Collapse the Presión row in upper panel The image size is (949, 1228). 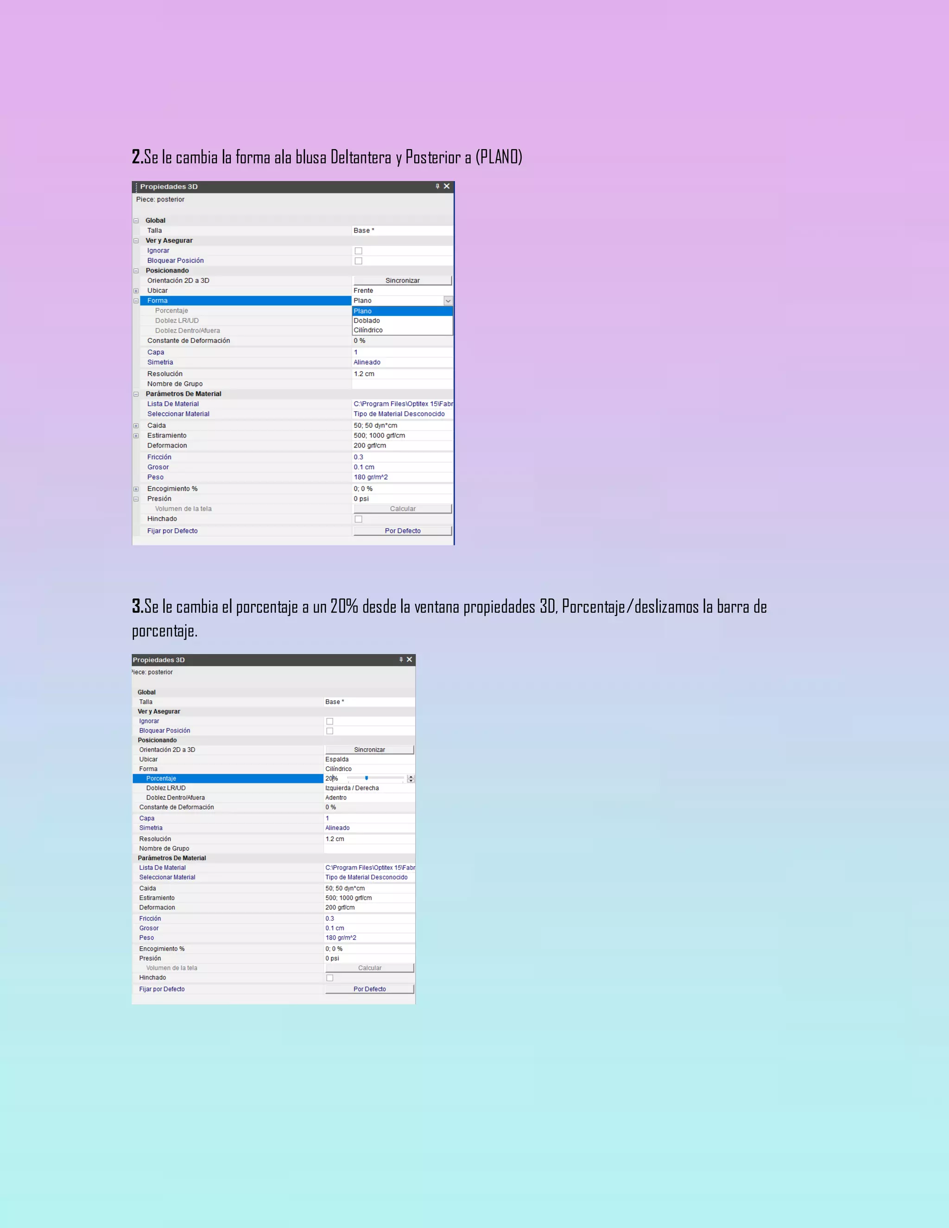136,499
